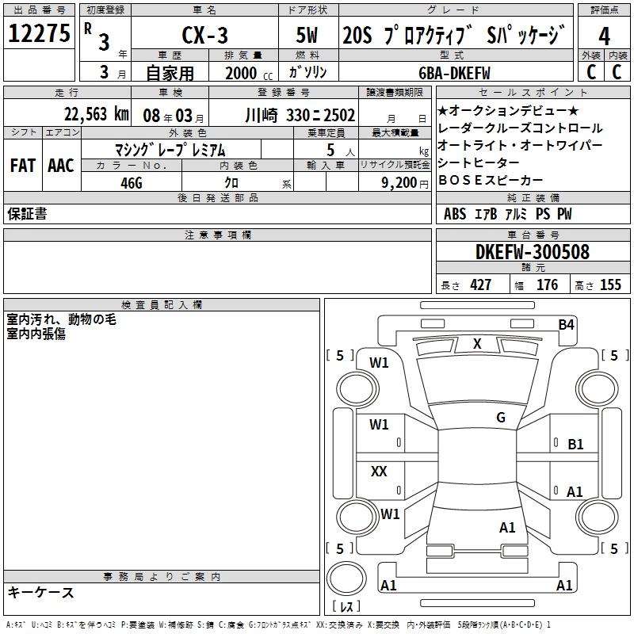Click the B4 damage mark on diagram
This screenshot has height=634, width=634.
pos(567,325)
